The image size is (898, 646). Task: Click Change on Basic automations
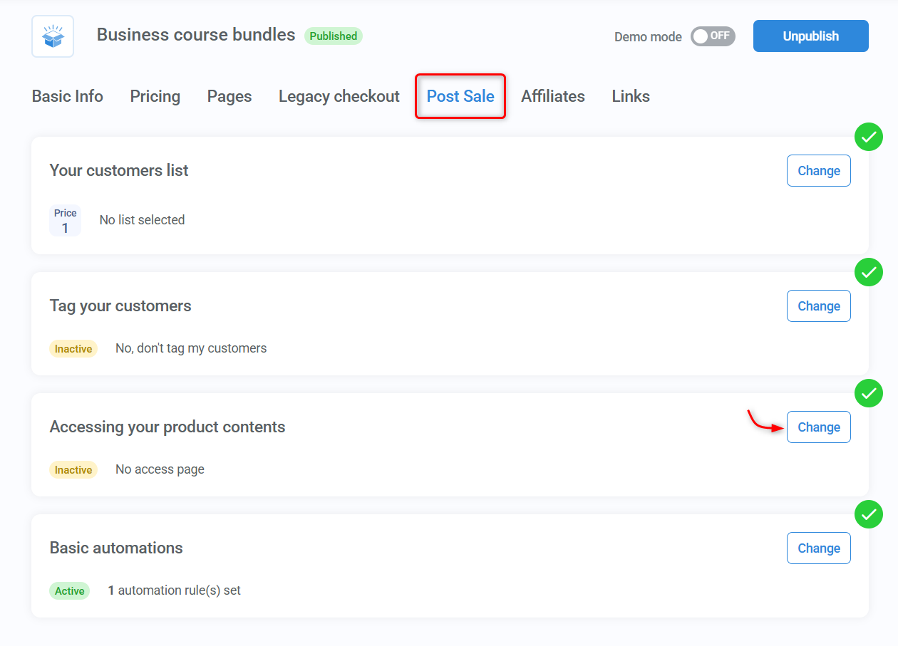818,548
